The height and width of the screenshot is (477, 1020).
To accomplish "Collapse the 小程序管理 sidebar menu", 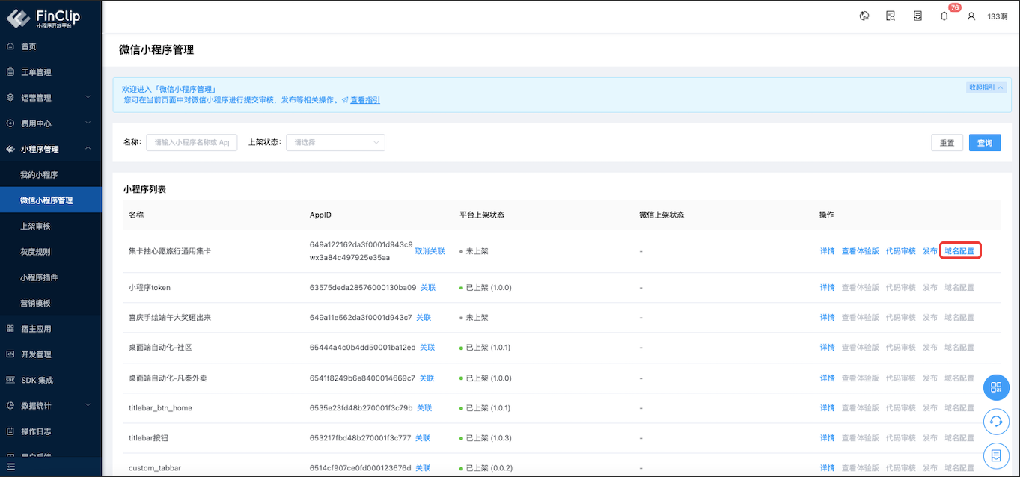I will tap(50, 149).
